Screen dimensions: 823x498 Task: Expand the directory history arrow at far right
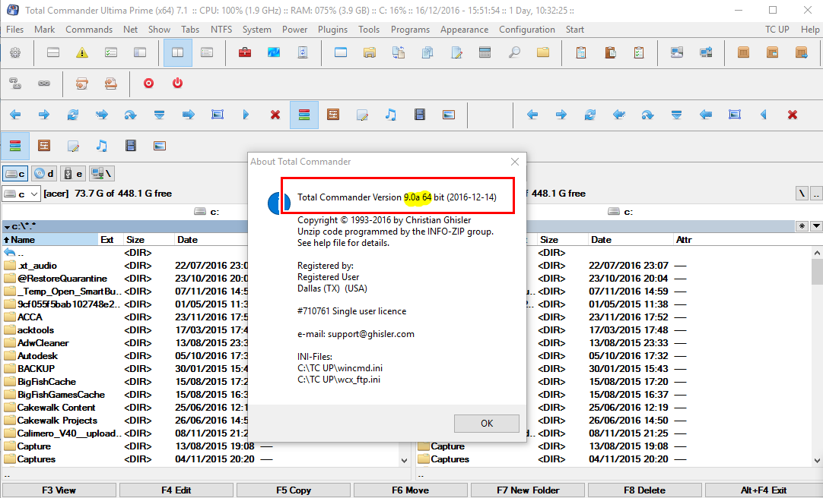816,226
